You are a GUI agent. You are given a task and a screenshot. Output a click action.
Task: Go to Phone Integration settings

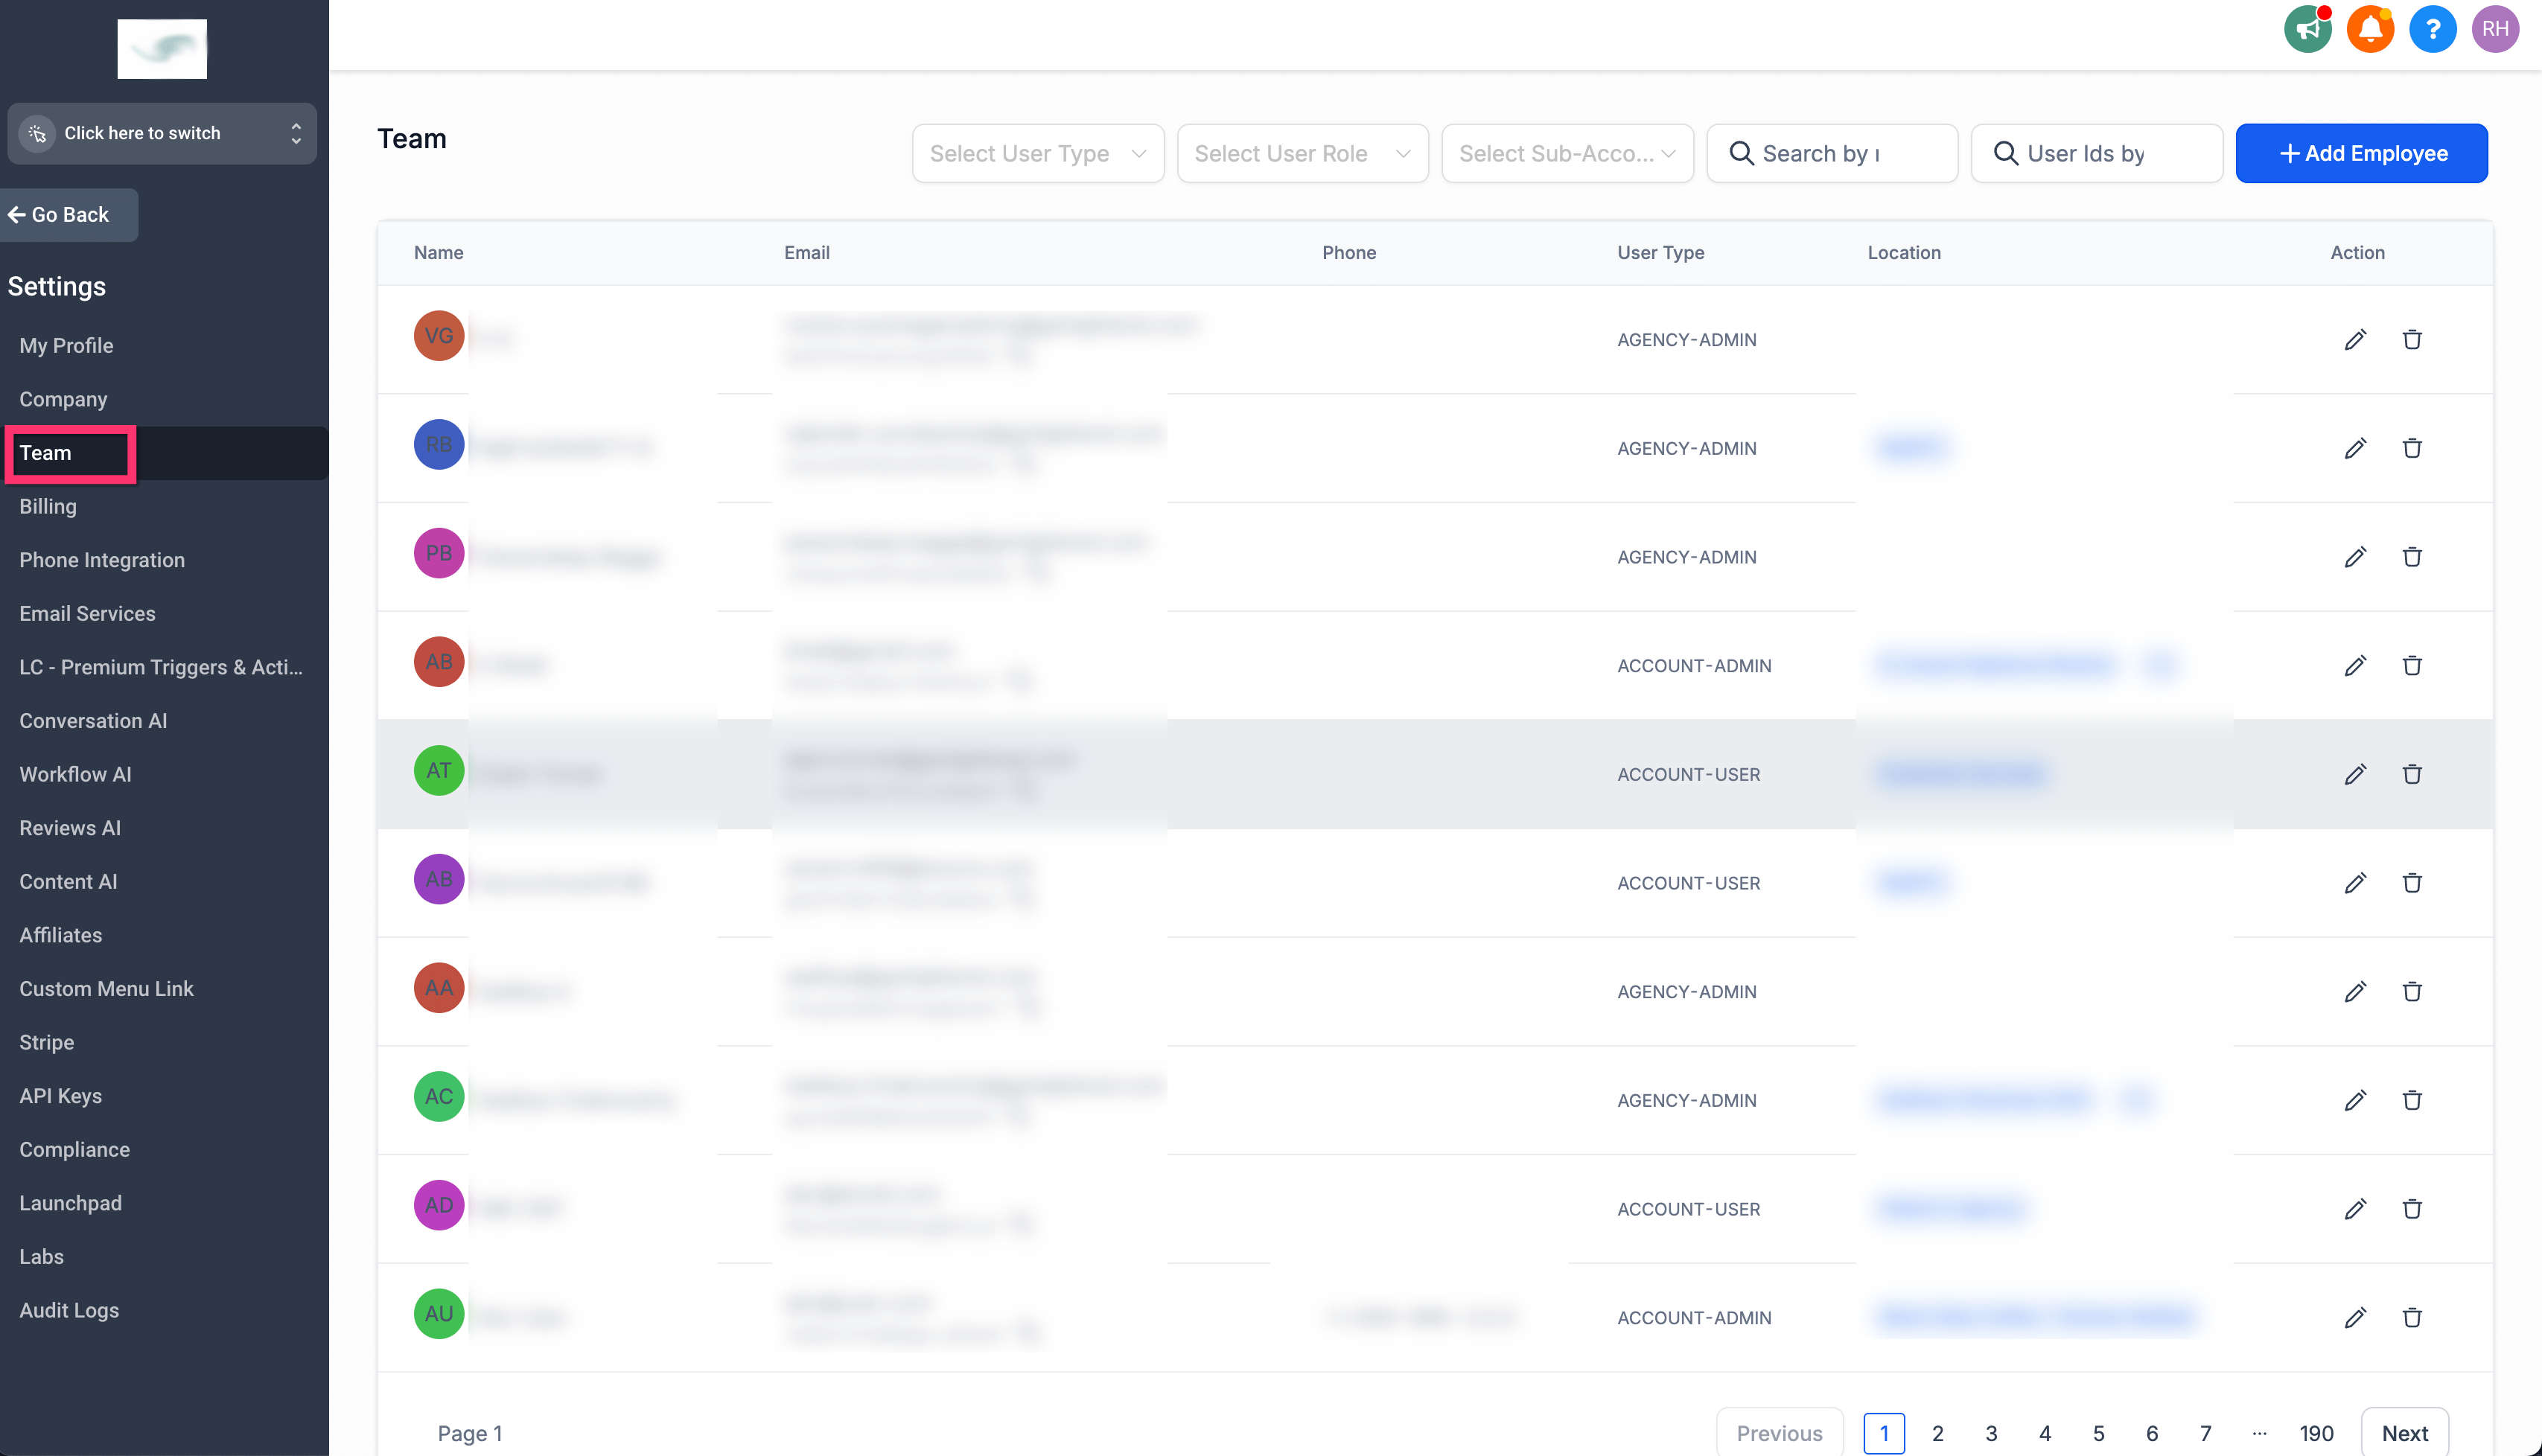click(102, 560)
